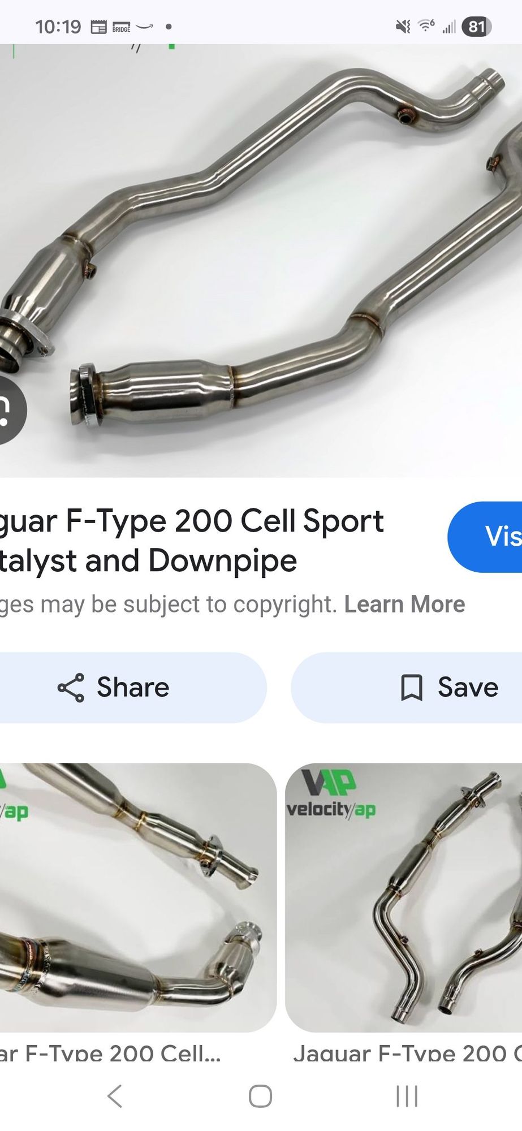Open recent apps navigation button
Viewport: 522px width, 1131px height.
(x=407, y=1096)
